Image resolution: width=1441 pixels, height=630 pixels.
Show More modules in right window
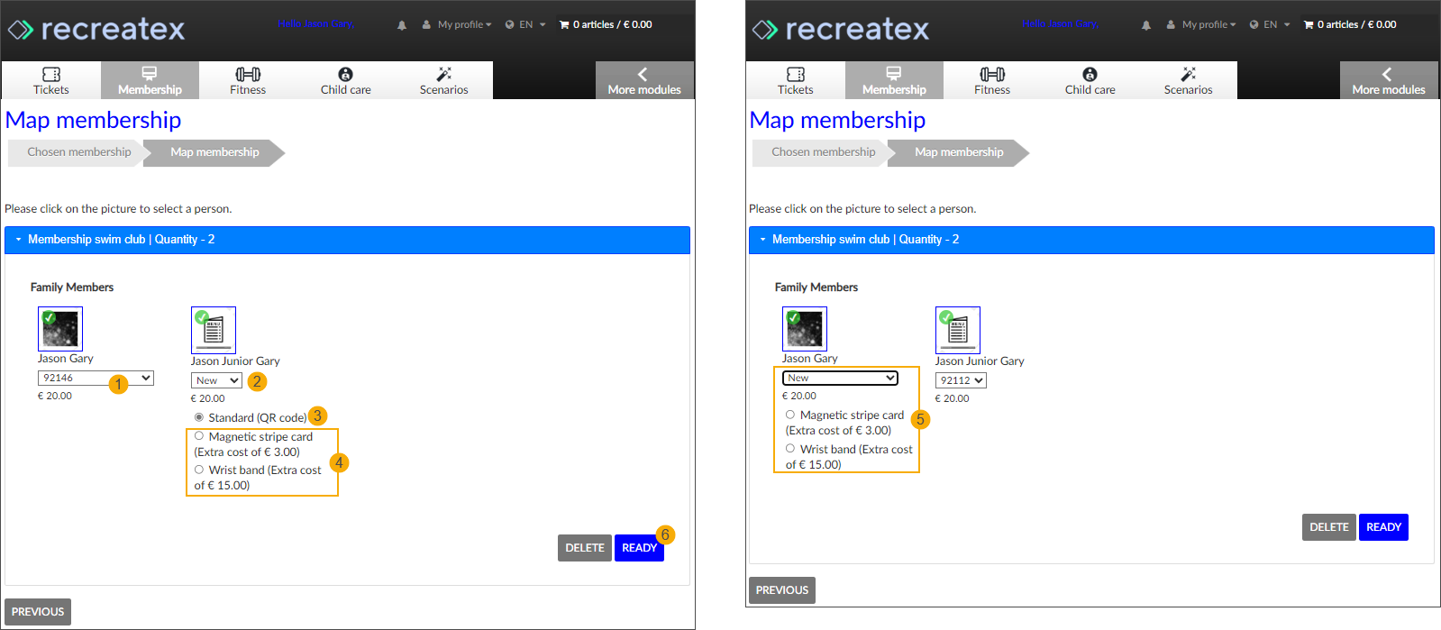1389,80
